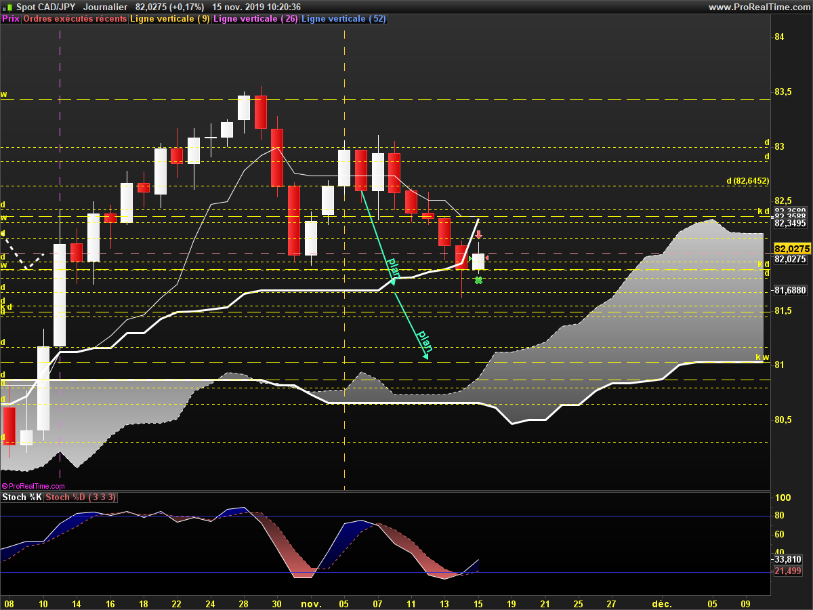This screenshot has width=813, height=610.
Task: Click the red down-arrow order marker above the last candle
Action: (478, 235)
